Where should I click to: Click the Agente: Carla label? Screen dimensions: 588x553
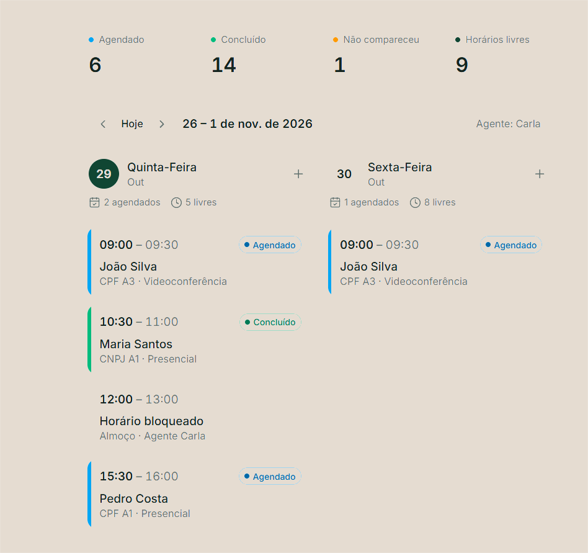tap(508, 124)
